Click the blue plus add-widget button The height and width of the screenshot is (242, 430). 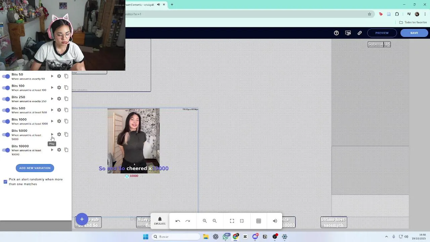(82, 219)
